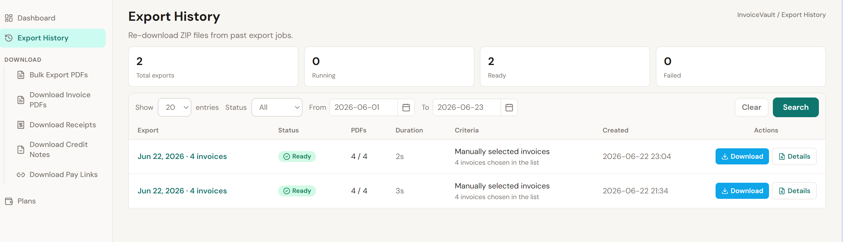Clear the filters with Clear button
Screen dimensions: 843x242
click(x=751, y=107)
